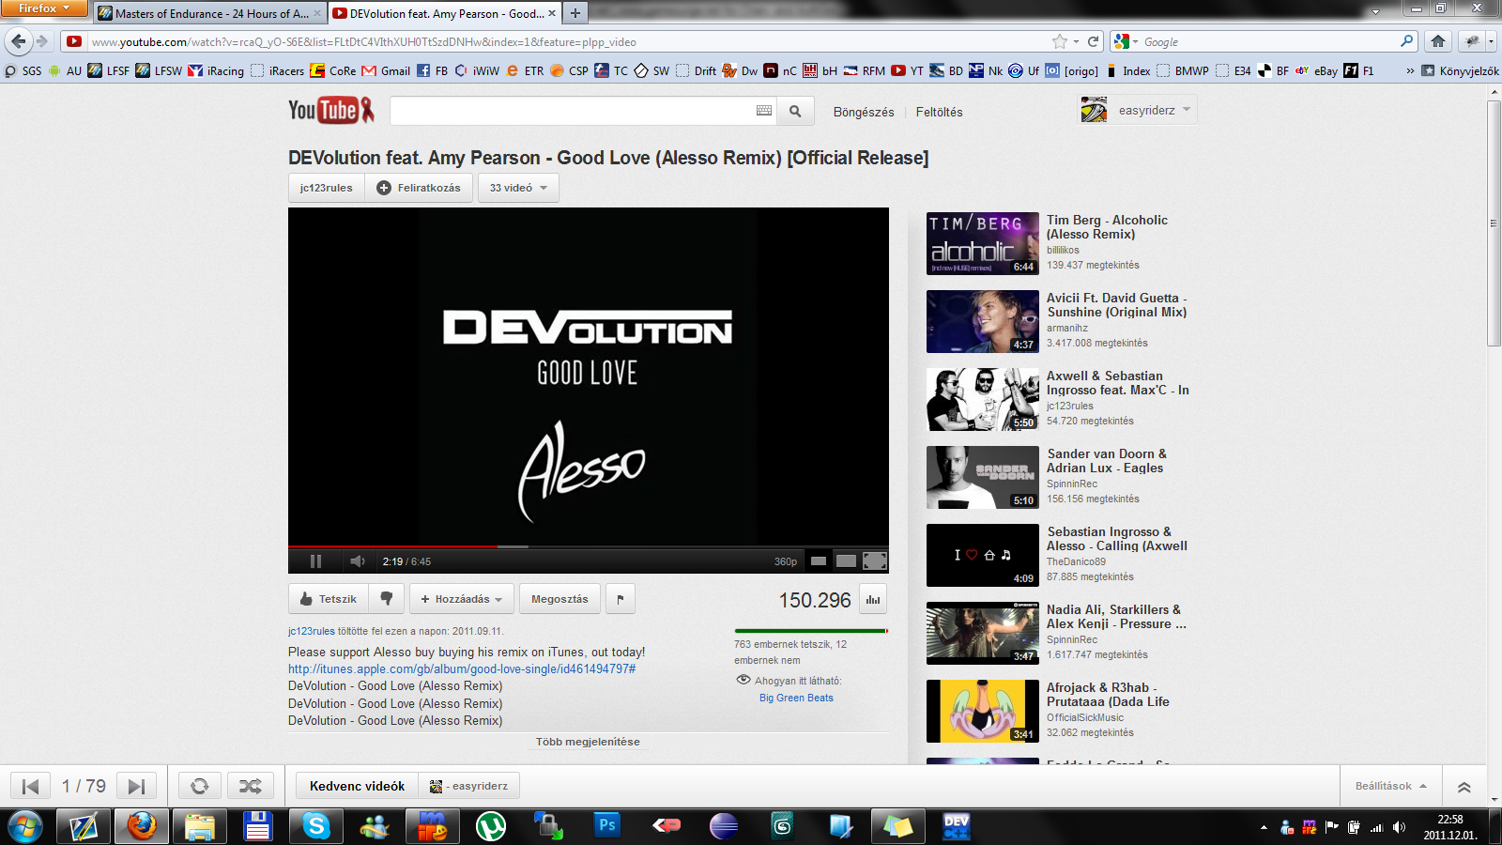Go back with browser back arrow
This screenshot has height=845, width=1502.
(19, 41)
